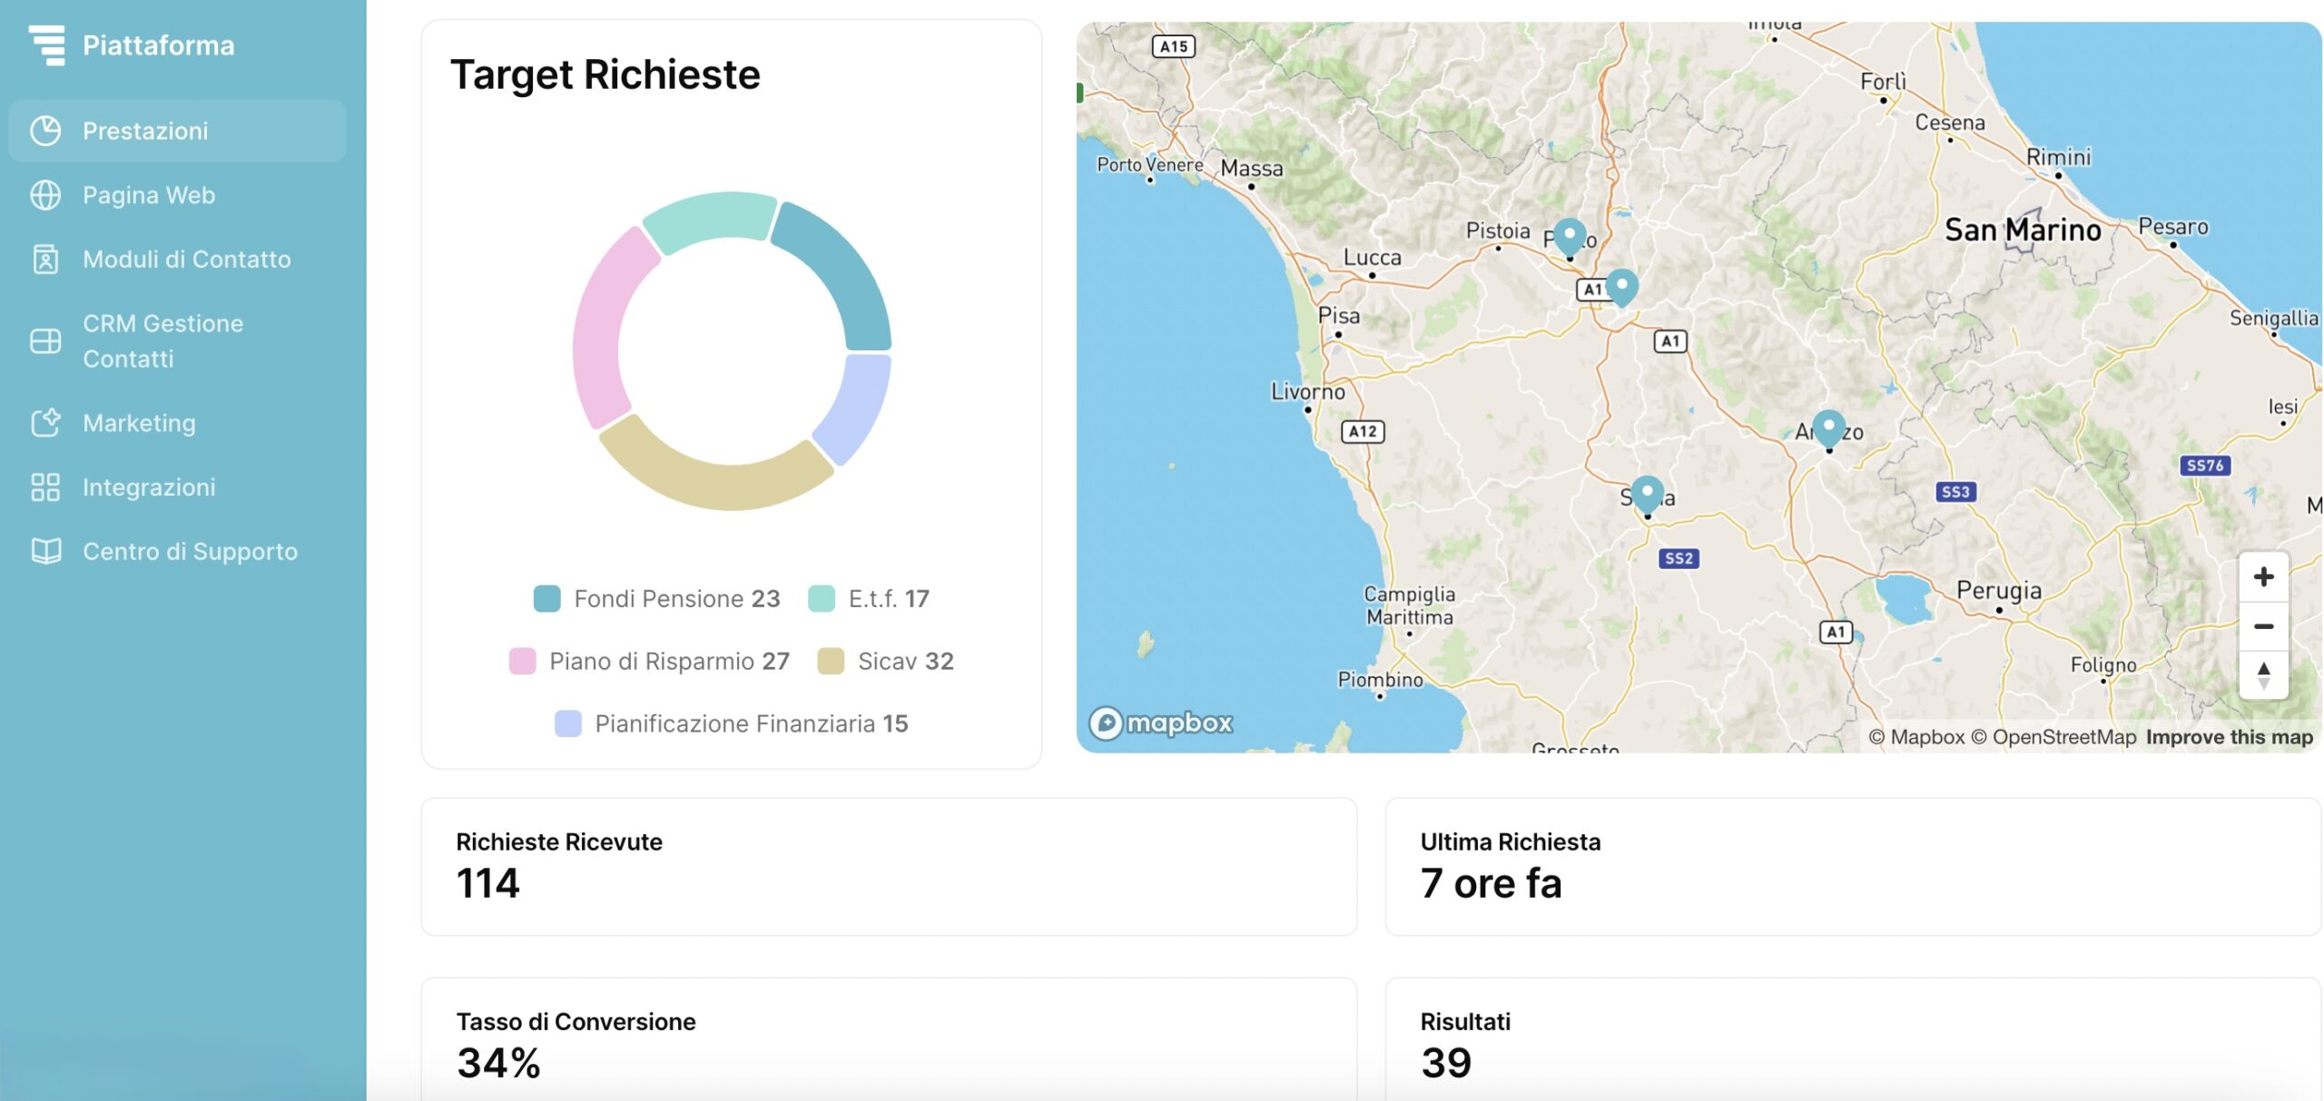Click the Piattaforma logo icon
The width and height of the screenshot is (2324, 1101).
[x=47, y=45]
